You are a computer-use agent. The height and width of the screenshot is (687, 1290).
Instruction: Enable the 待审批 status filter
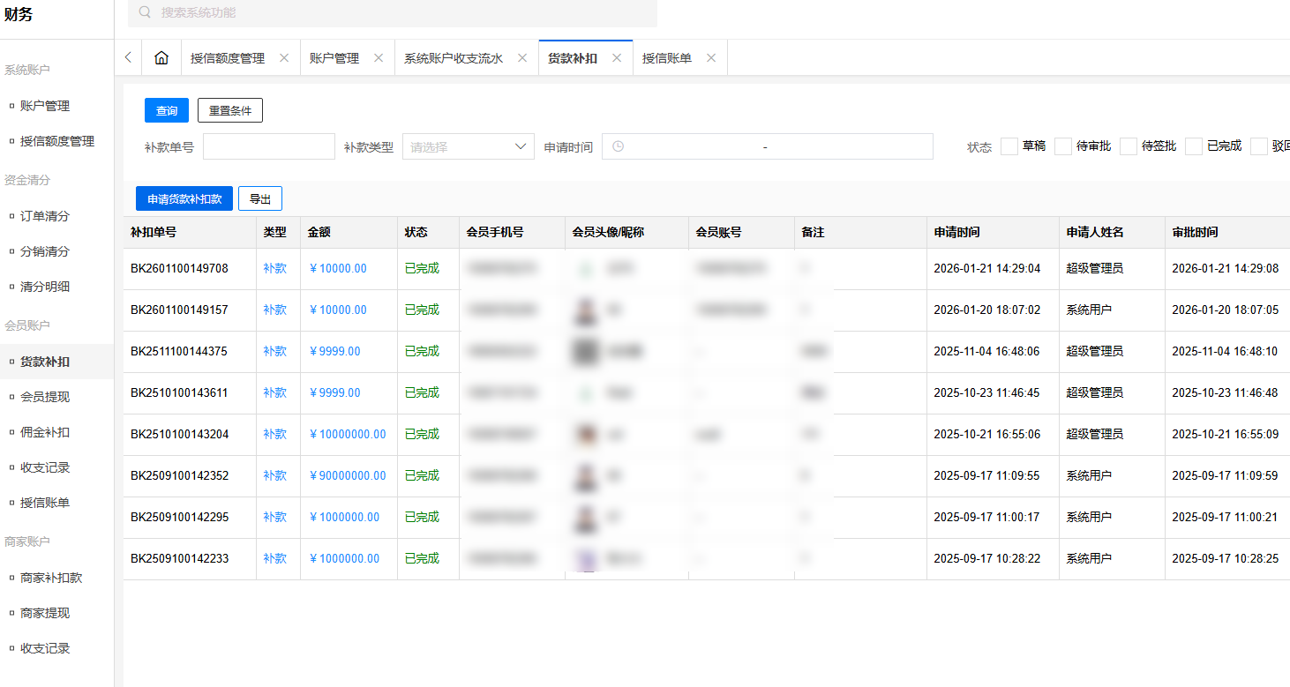click(1062, 146)
